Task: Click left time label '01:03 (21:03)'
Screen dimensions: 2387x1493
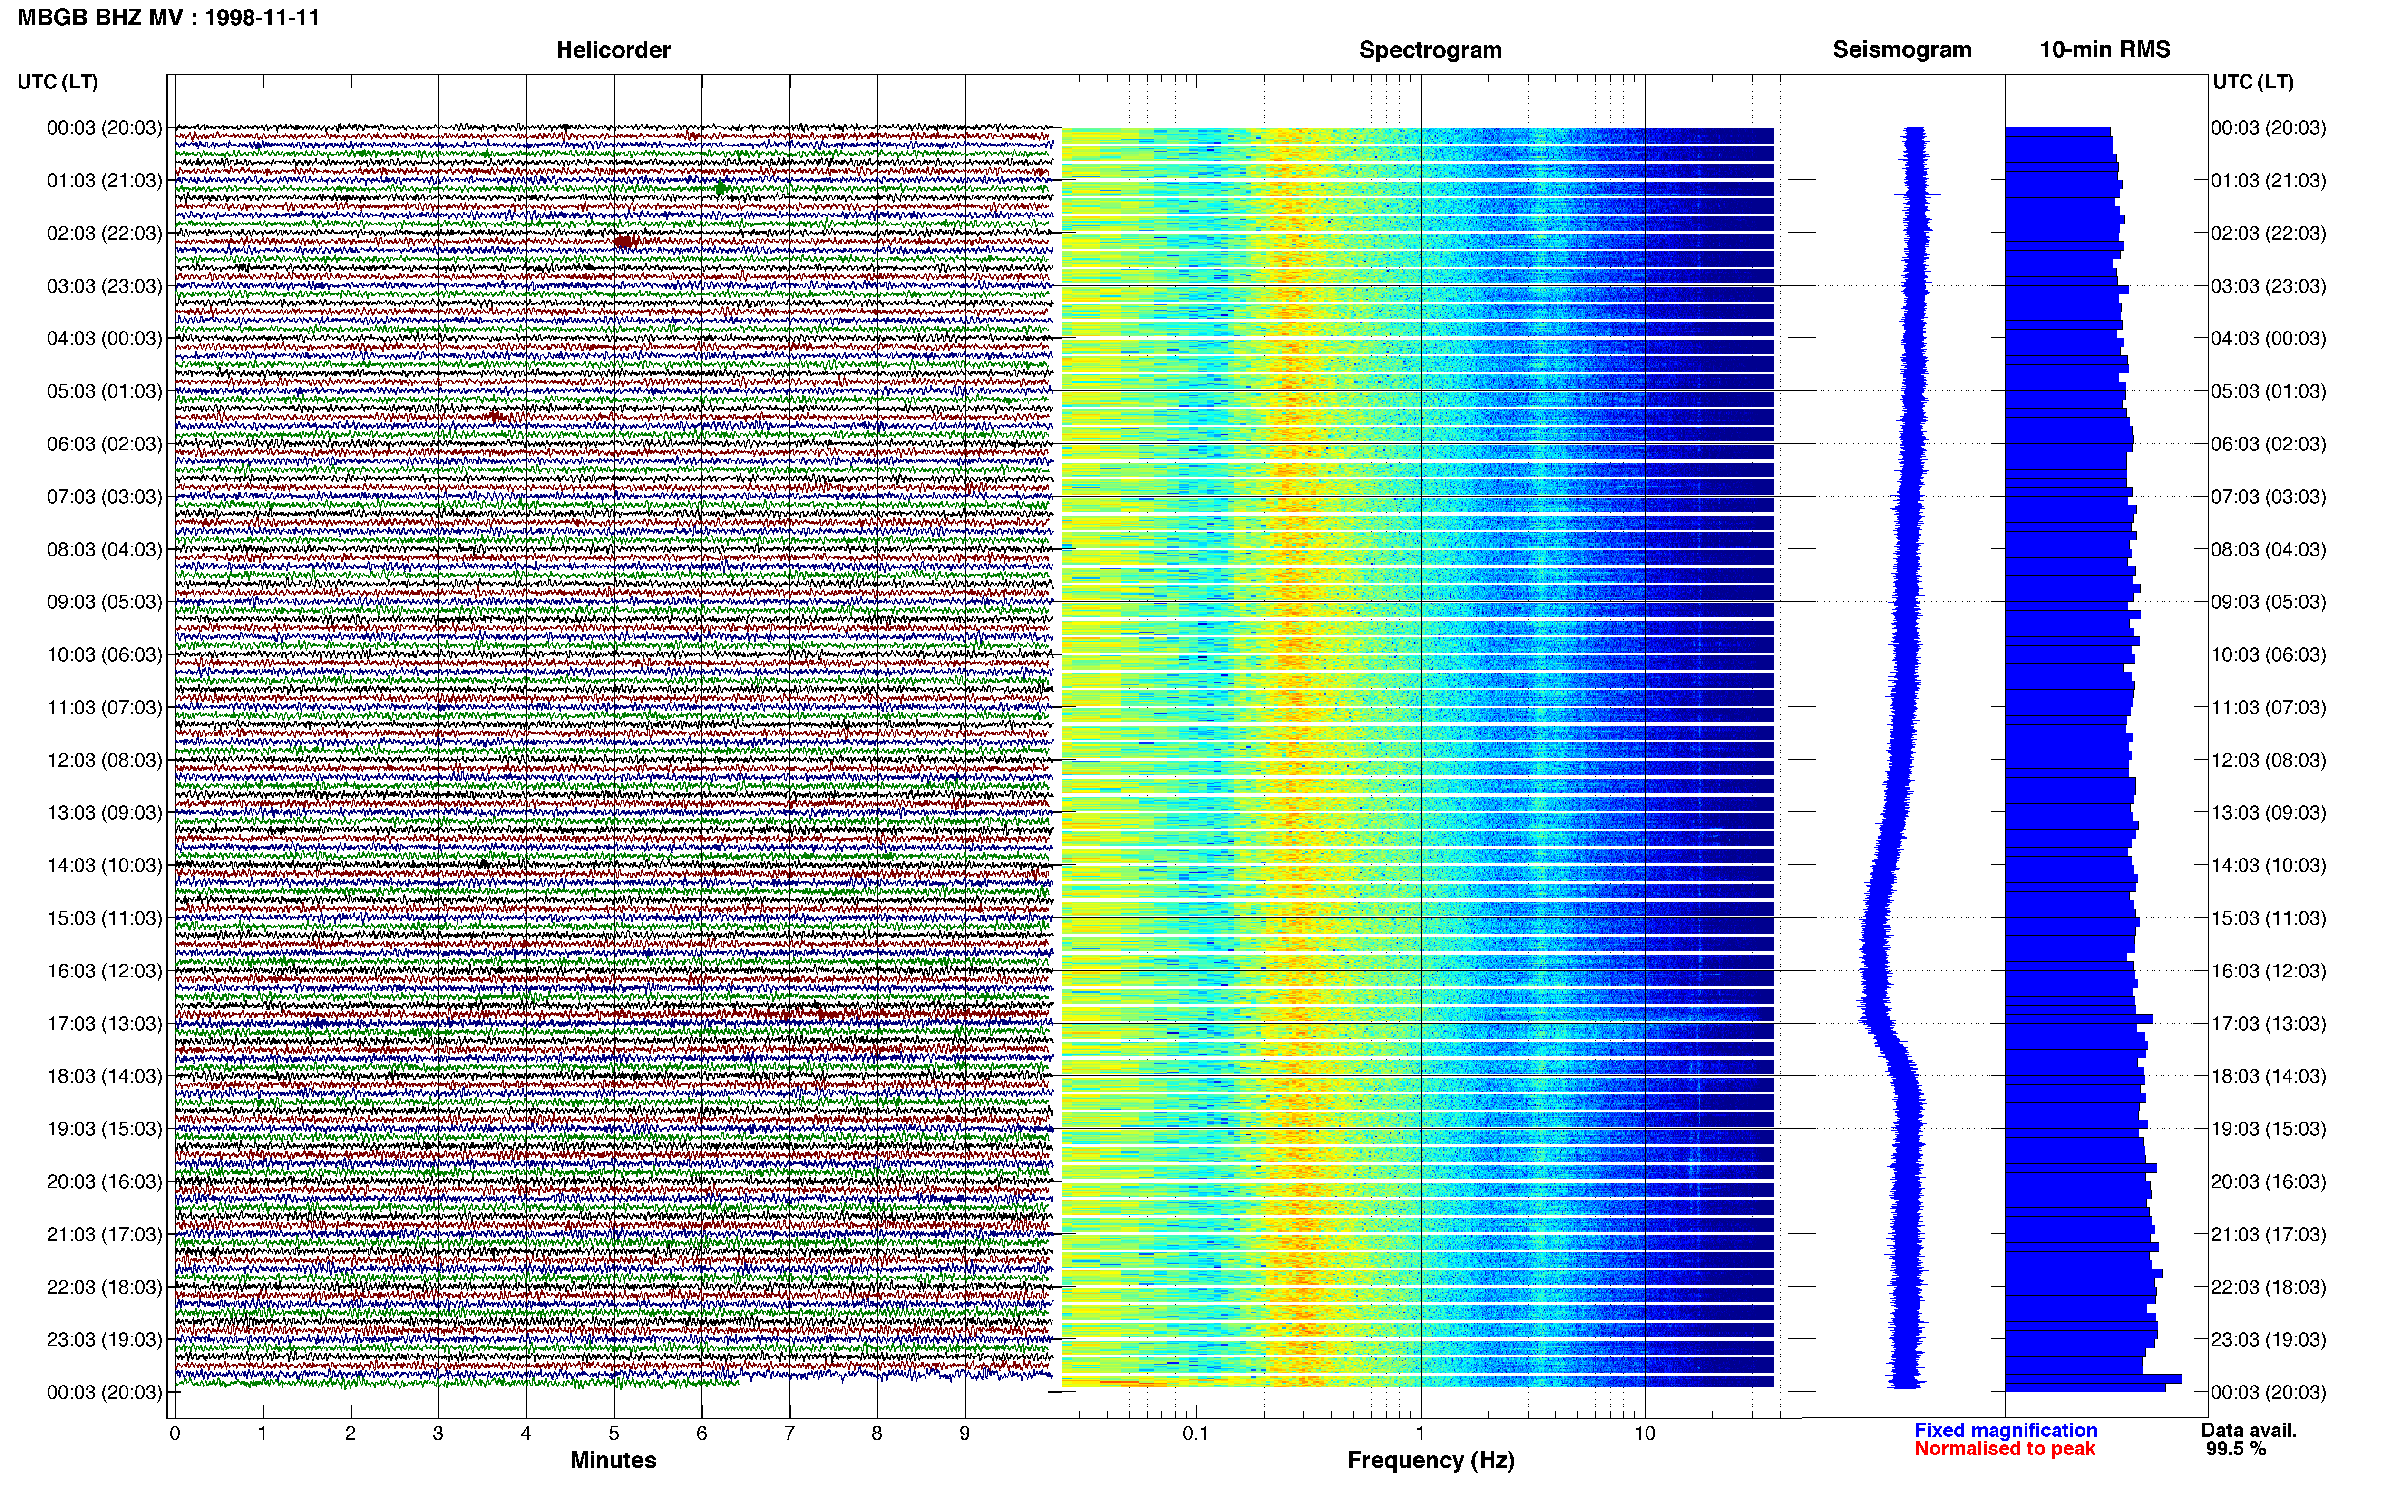Action: (x=104, y=181)
